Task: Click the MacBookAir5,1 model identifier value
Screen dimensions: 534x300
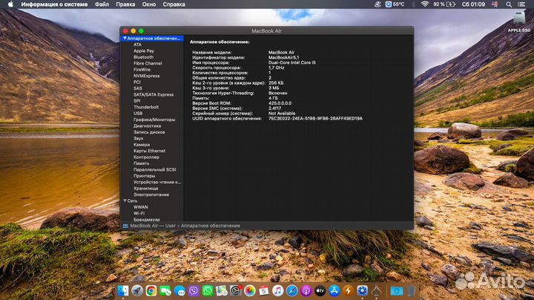Action: [283, 58]
